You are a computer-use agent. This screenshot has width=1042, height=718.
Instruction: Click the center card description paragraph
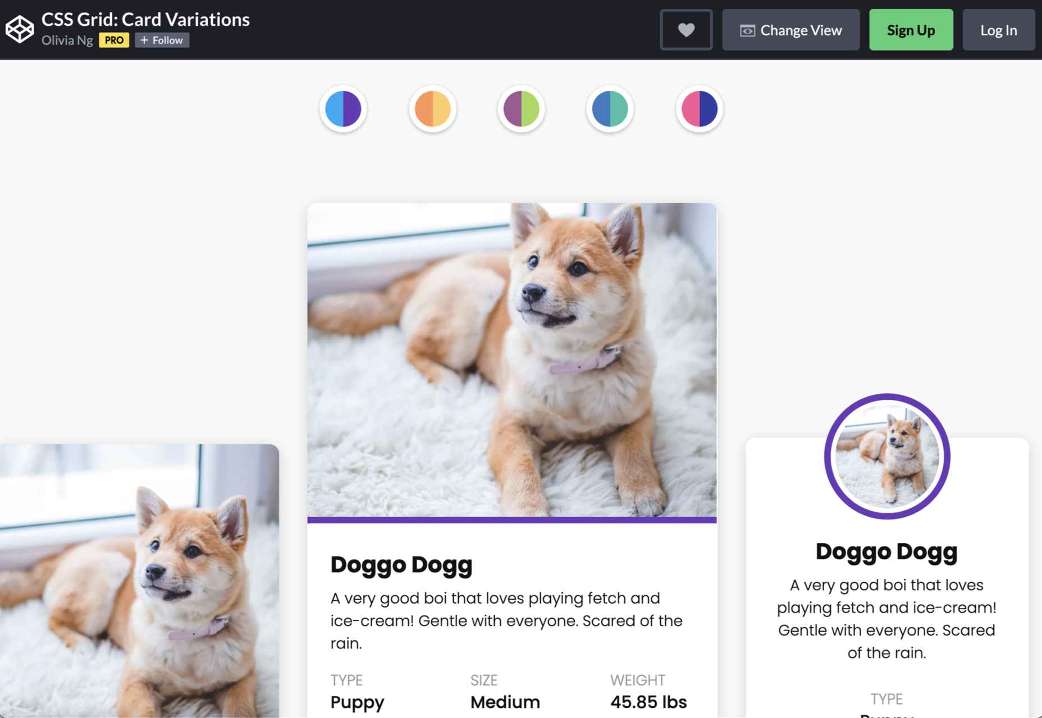[506, 621]
